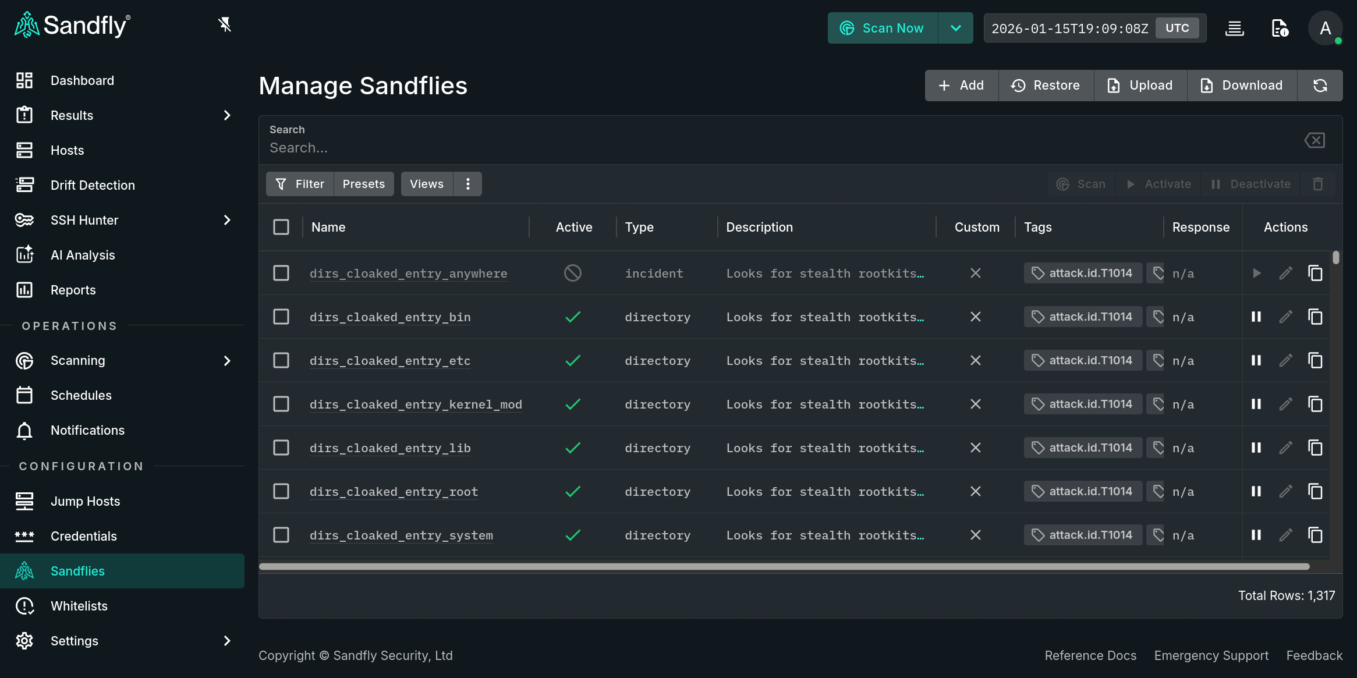Open Reference Docs link in footer
Viewport: 1357px width, 678px height.
1090,655
